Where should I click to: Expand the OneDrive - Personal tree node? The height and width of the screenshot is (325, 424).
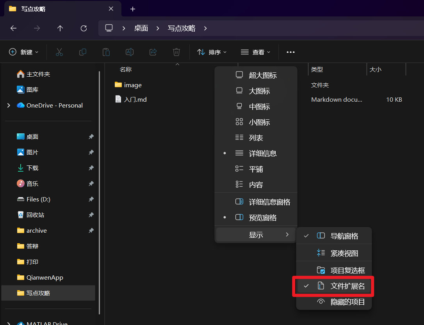[9, 105]
